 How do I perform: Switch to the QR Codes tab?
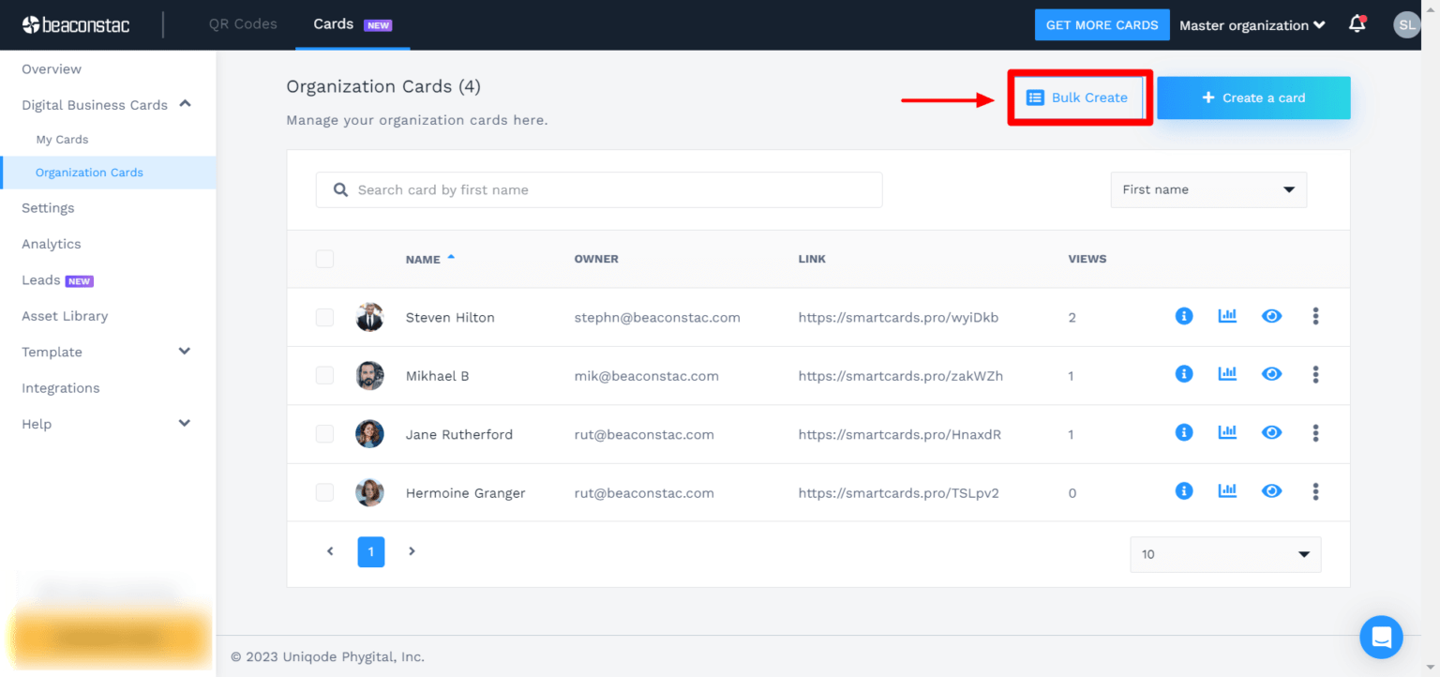click(243, 24)
